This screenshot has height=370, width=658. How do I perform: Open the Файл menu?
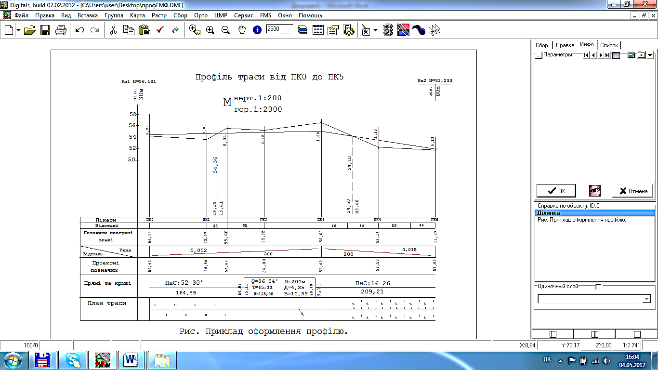click(22, 15)
